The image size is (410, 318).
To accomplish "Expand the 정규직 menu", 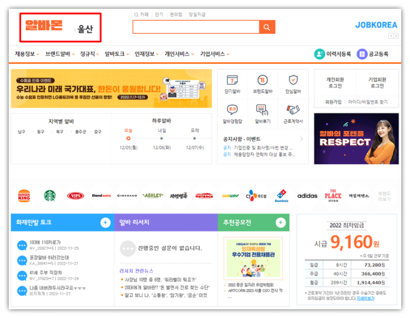I will [89, 54].
